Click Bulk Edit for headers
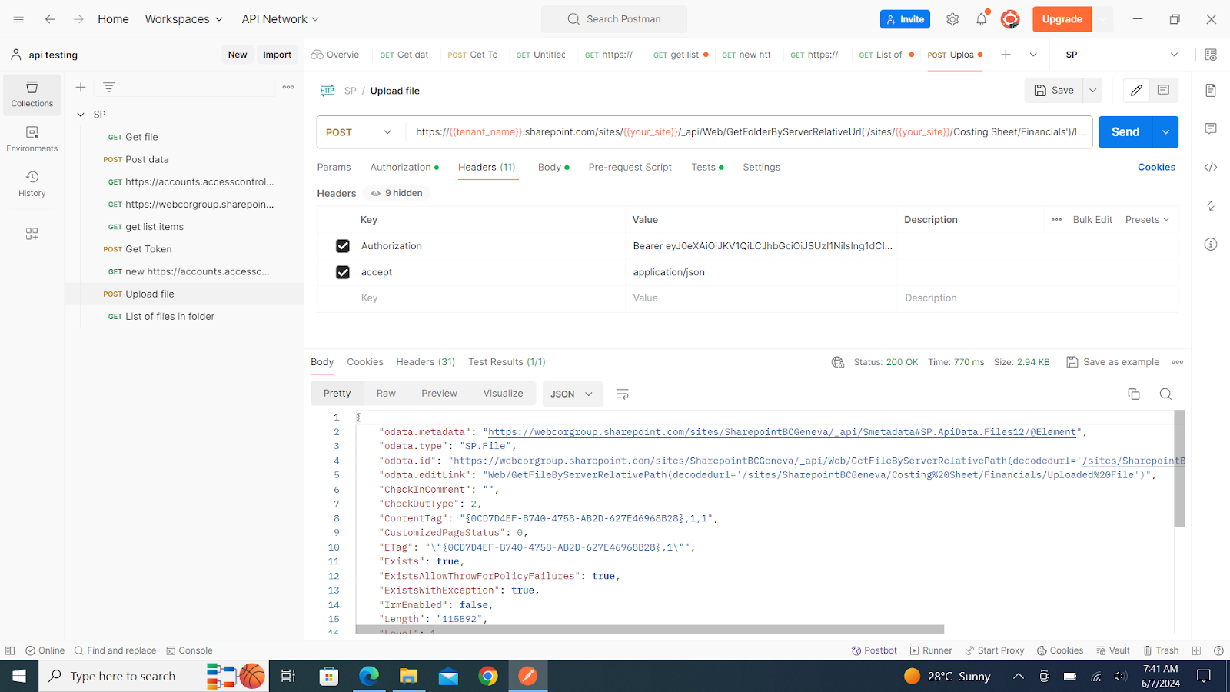Viewport: 1230px width, 692px height. [x=1092, y=220]
